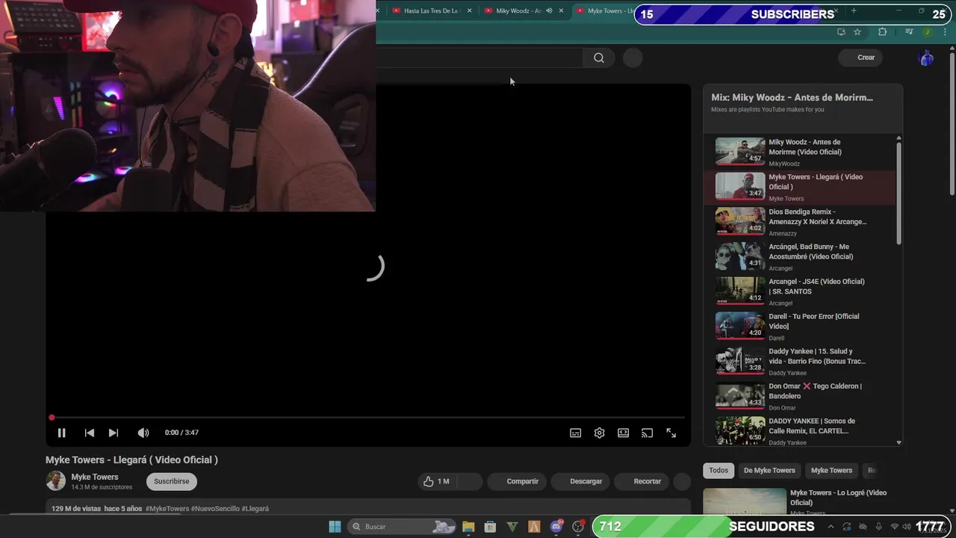Close the Hasta Las Tres De La tab
This screenshot has height=538, width=956.
click(469, 11)
